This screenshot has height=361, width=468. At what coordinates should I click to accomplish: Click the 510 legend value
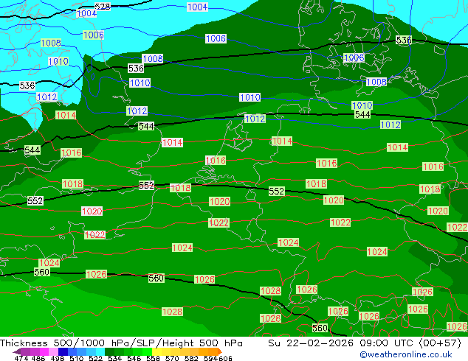click(77, 358)
